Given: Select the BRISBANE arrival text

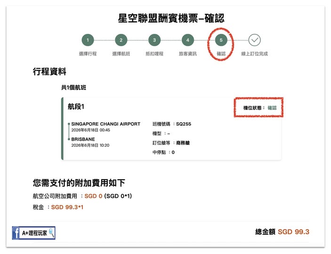Looking at the screenshot, I should coord(83,139).
